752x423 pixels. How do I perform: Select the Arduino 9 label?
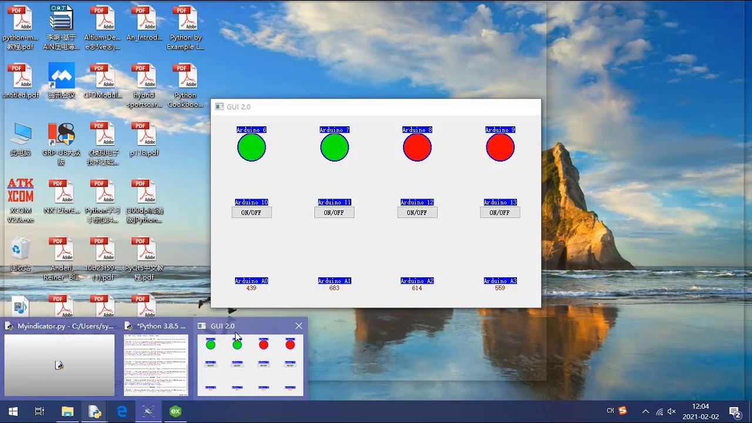pos(500,130)
